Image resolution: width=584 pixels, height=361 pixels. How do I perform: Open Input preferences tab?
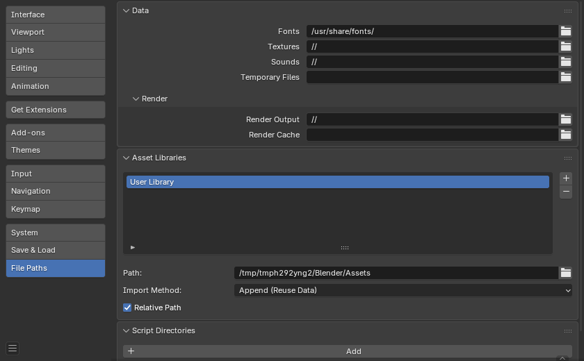[56, 174]
